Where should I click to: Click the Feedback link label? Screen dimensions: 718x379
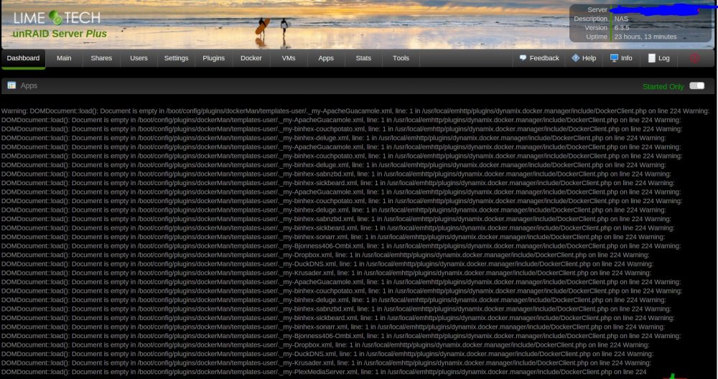coord(544,58)
